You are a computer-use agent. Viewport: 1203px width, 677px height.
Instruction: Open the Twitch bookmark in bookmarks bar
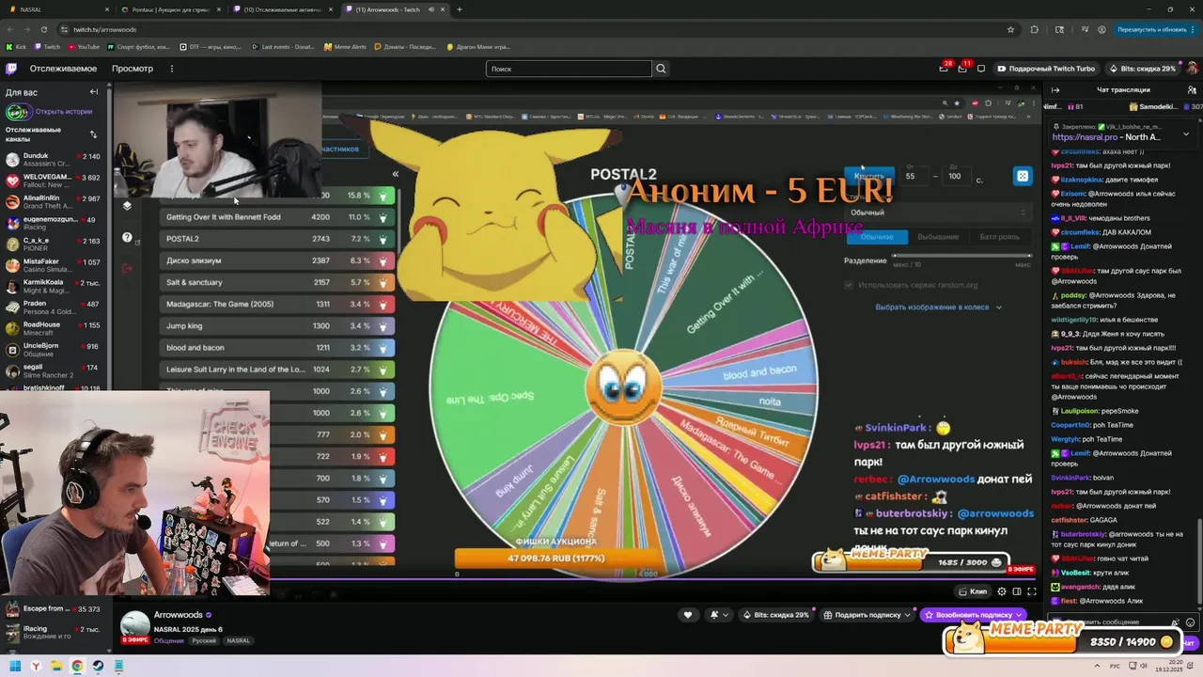point(48,46)
